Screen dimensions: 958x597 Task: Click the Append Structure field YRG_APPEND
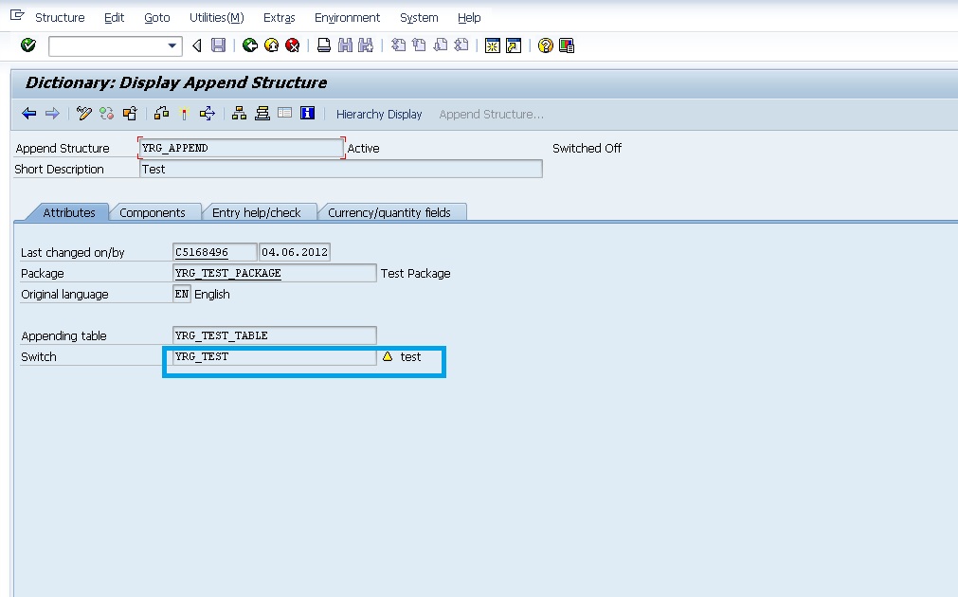(242, 148)
